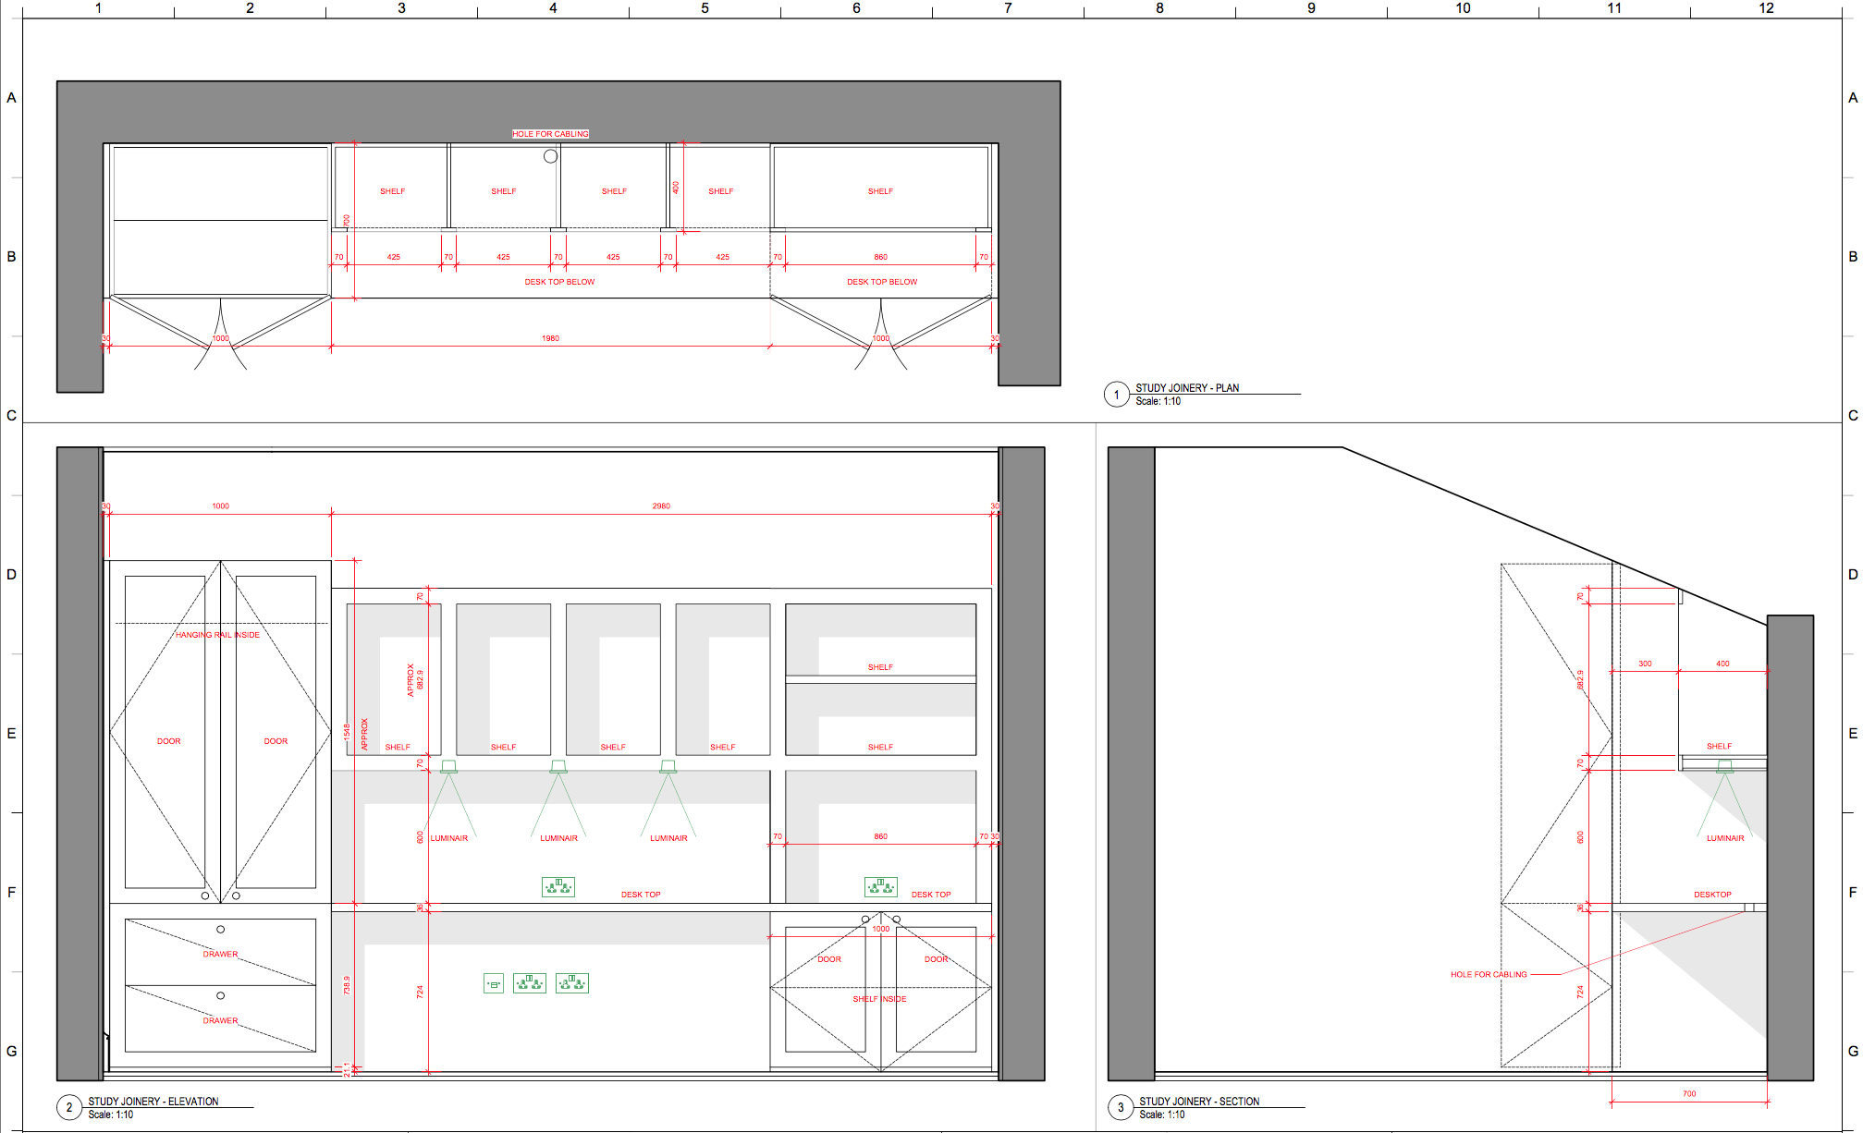Select the lower drawer knob circle
The image size is (1863, 1133).
[220, 996]
